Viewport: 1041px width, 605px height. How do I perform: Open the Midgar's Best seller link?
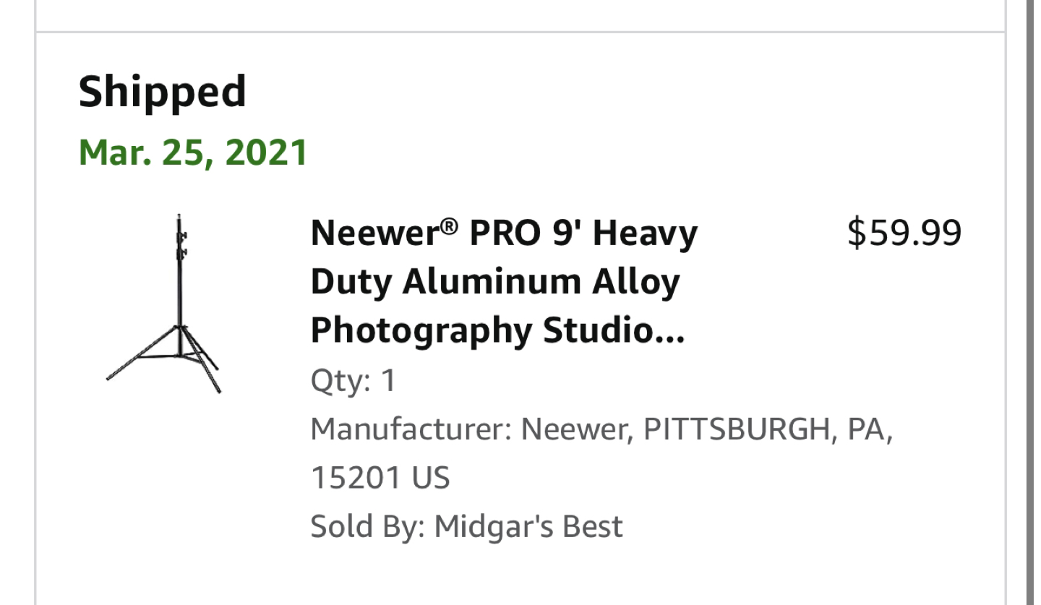coord(528,526)
